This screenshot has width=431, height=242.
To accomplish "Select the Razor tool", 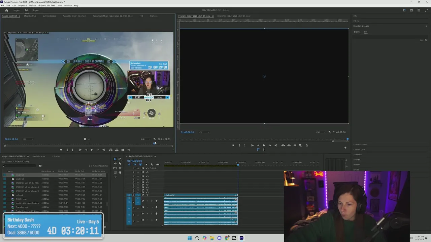I will click(120, 163).
